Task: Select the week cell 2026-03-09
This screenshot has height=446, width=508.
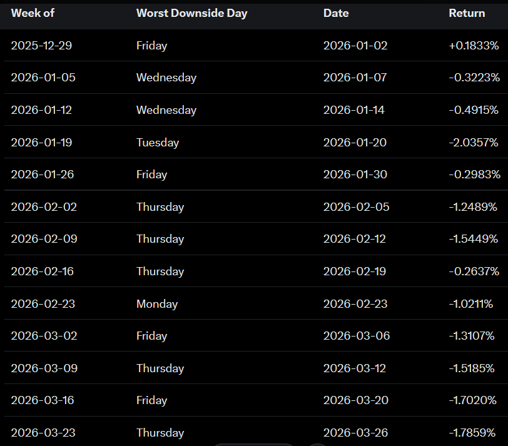Action: [x=44, y=368]
